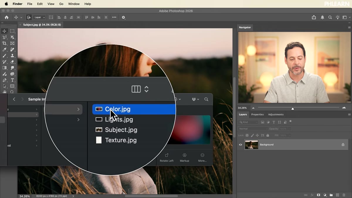This screenshot has height=198, width=352.
Task: Select the Object Selection tool
Action: (x=12, y=37)
